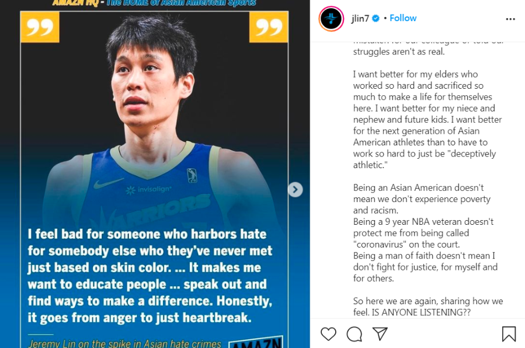This screenshot has height=348, width=525.
Task: Share the post with the paper plane icon
Action: [380, 333]
